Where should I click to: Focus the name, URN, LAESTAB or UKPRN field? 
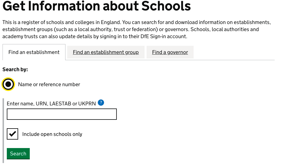(62, 114)
